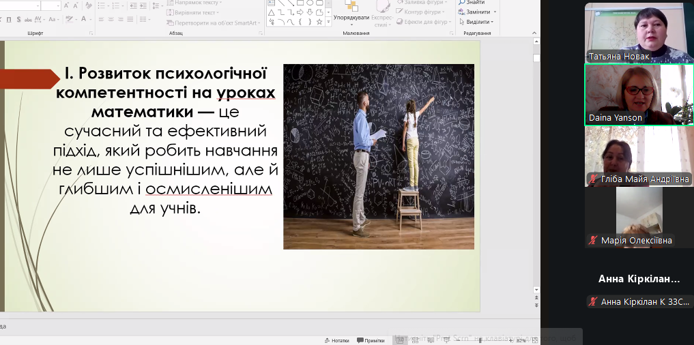Toggle the Notes (Нотатки) pane
The image size is (694, 345).
[337, 340]
